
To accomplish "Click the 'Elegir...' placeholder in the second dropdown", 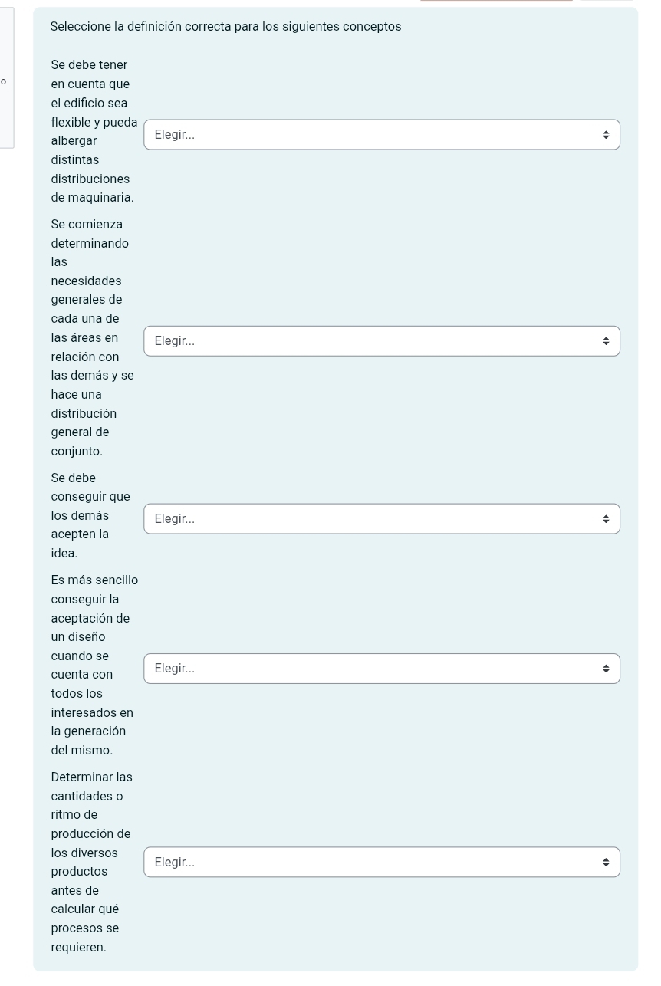I will [175, 341].
